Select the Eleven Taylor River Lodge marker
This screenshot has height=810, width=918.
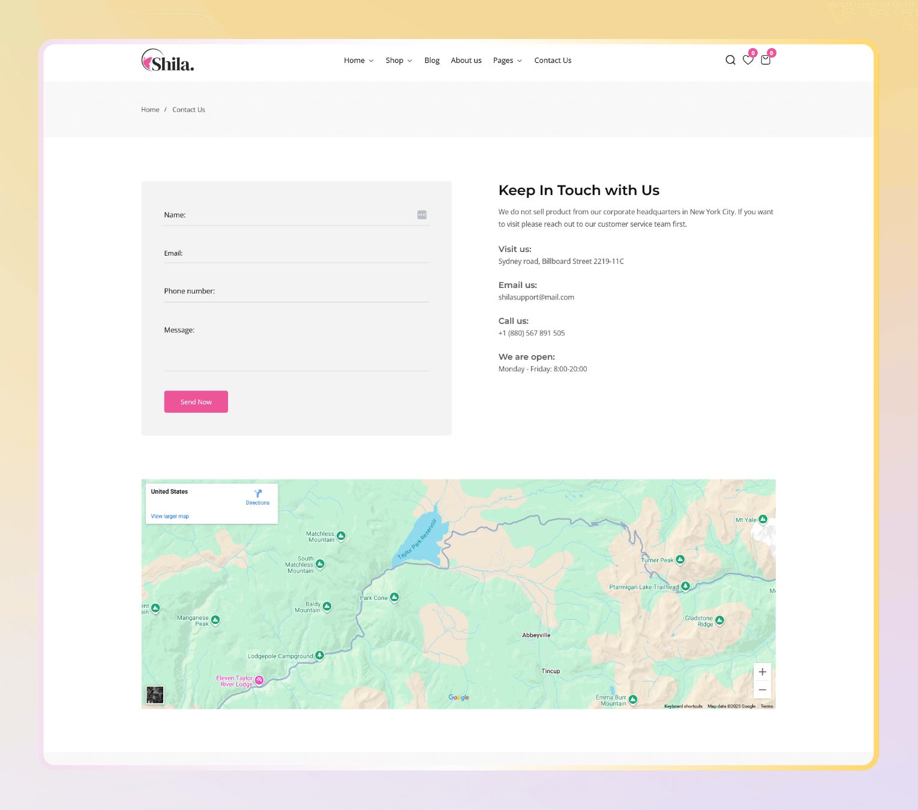pyautogui.click(x=259, y=680)
